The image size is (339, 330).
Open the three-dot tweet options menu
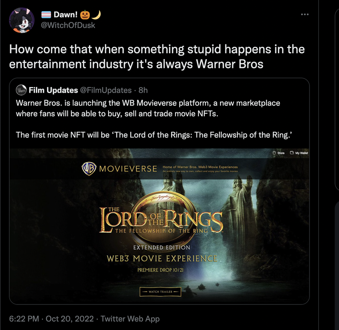[305, 14]
